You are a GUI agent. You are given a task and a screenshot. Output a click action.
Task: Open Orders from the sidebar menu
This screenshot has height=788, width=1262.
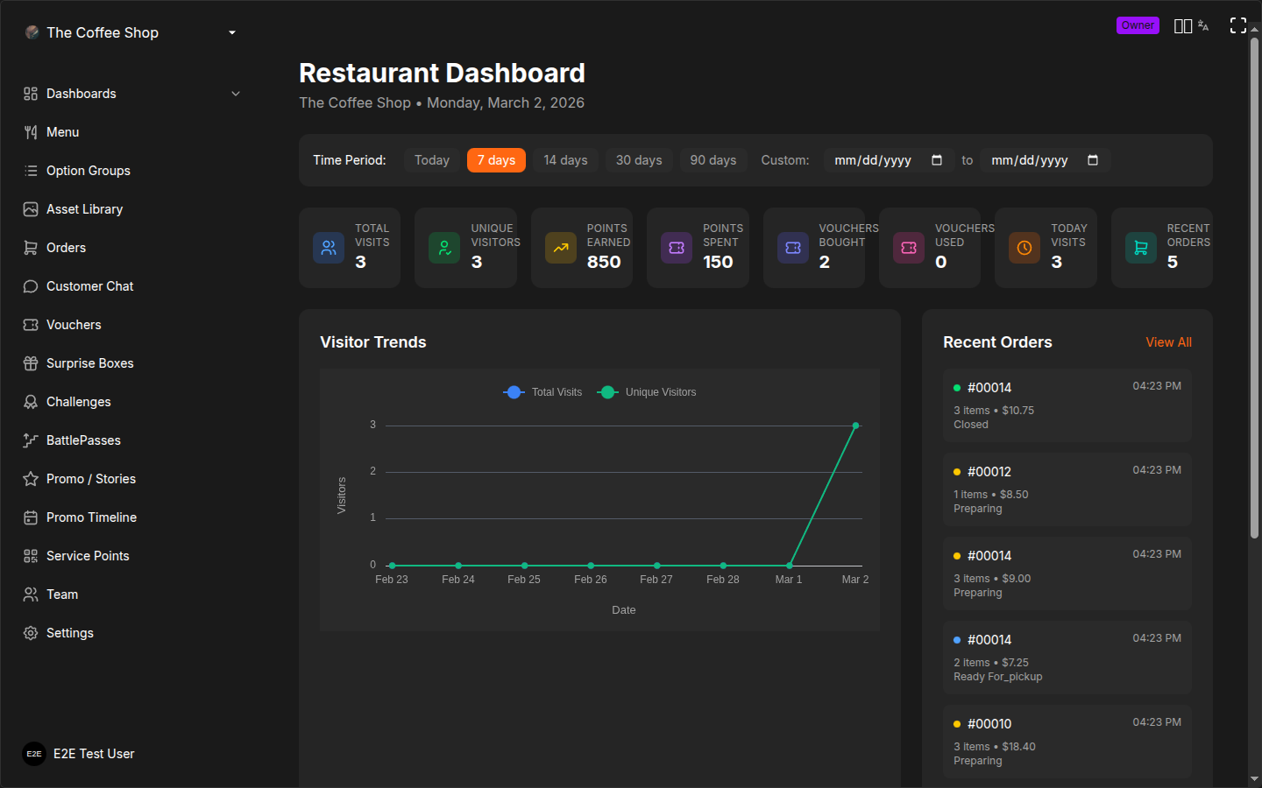click(66, 248)
